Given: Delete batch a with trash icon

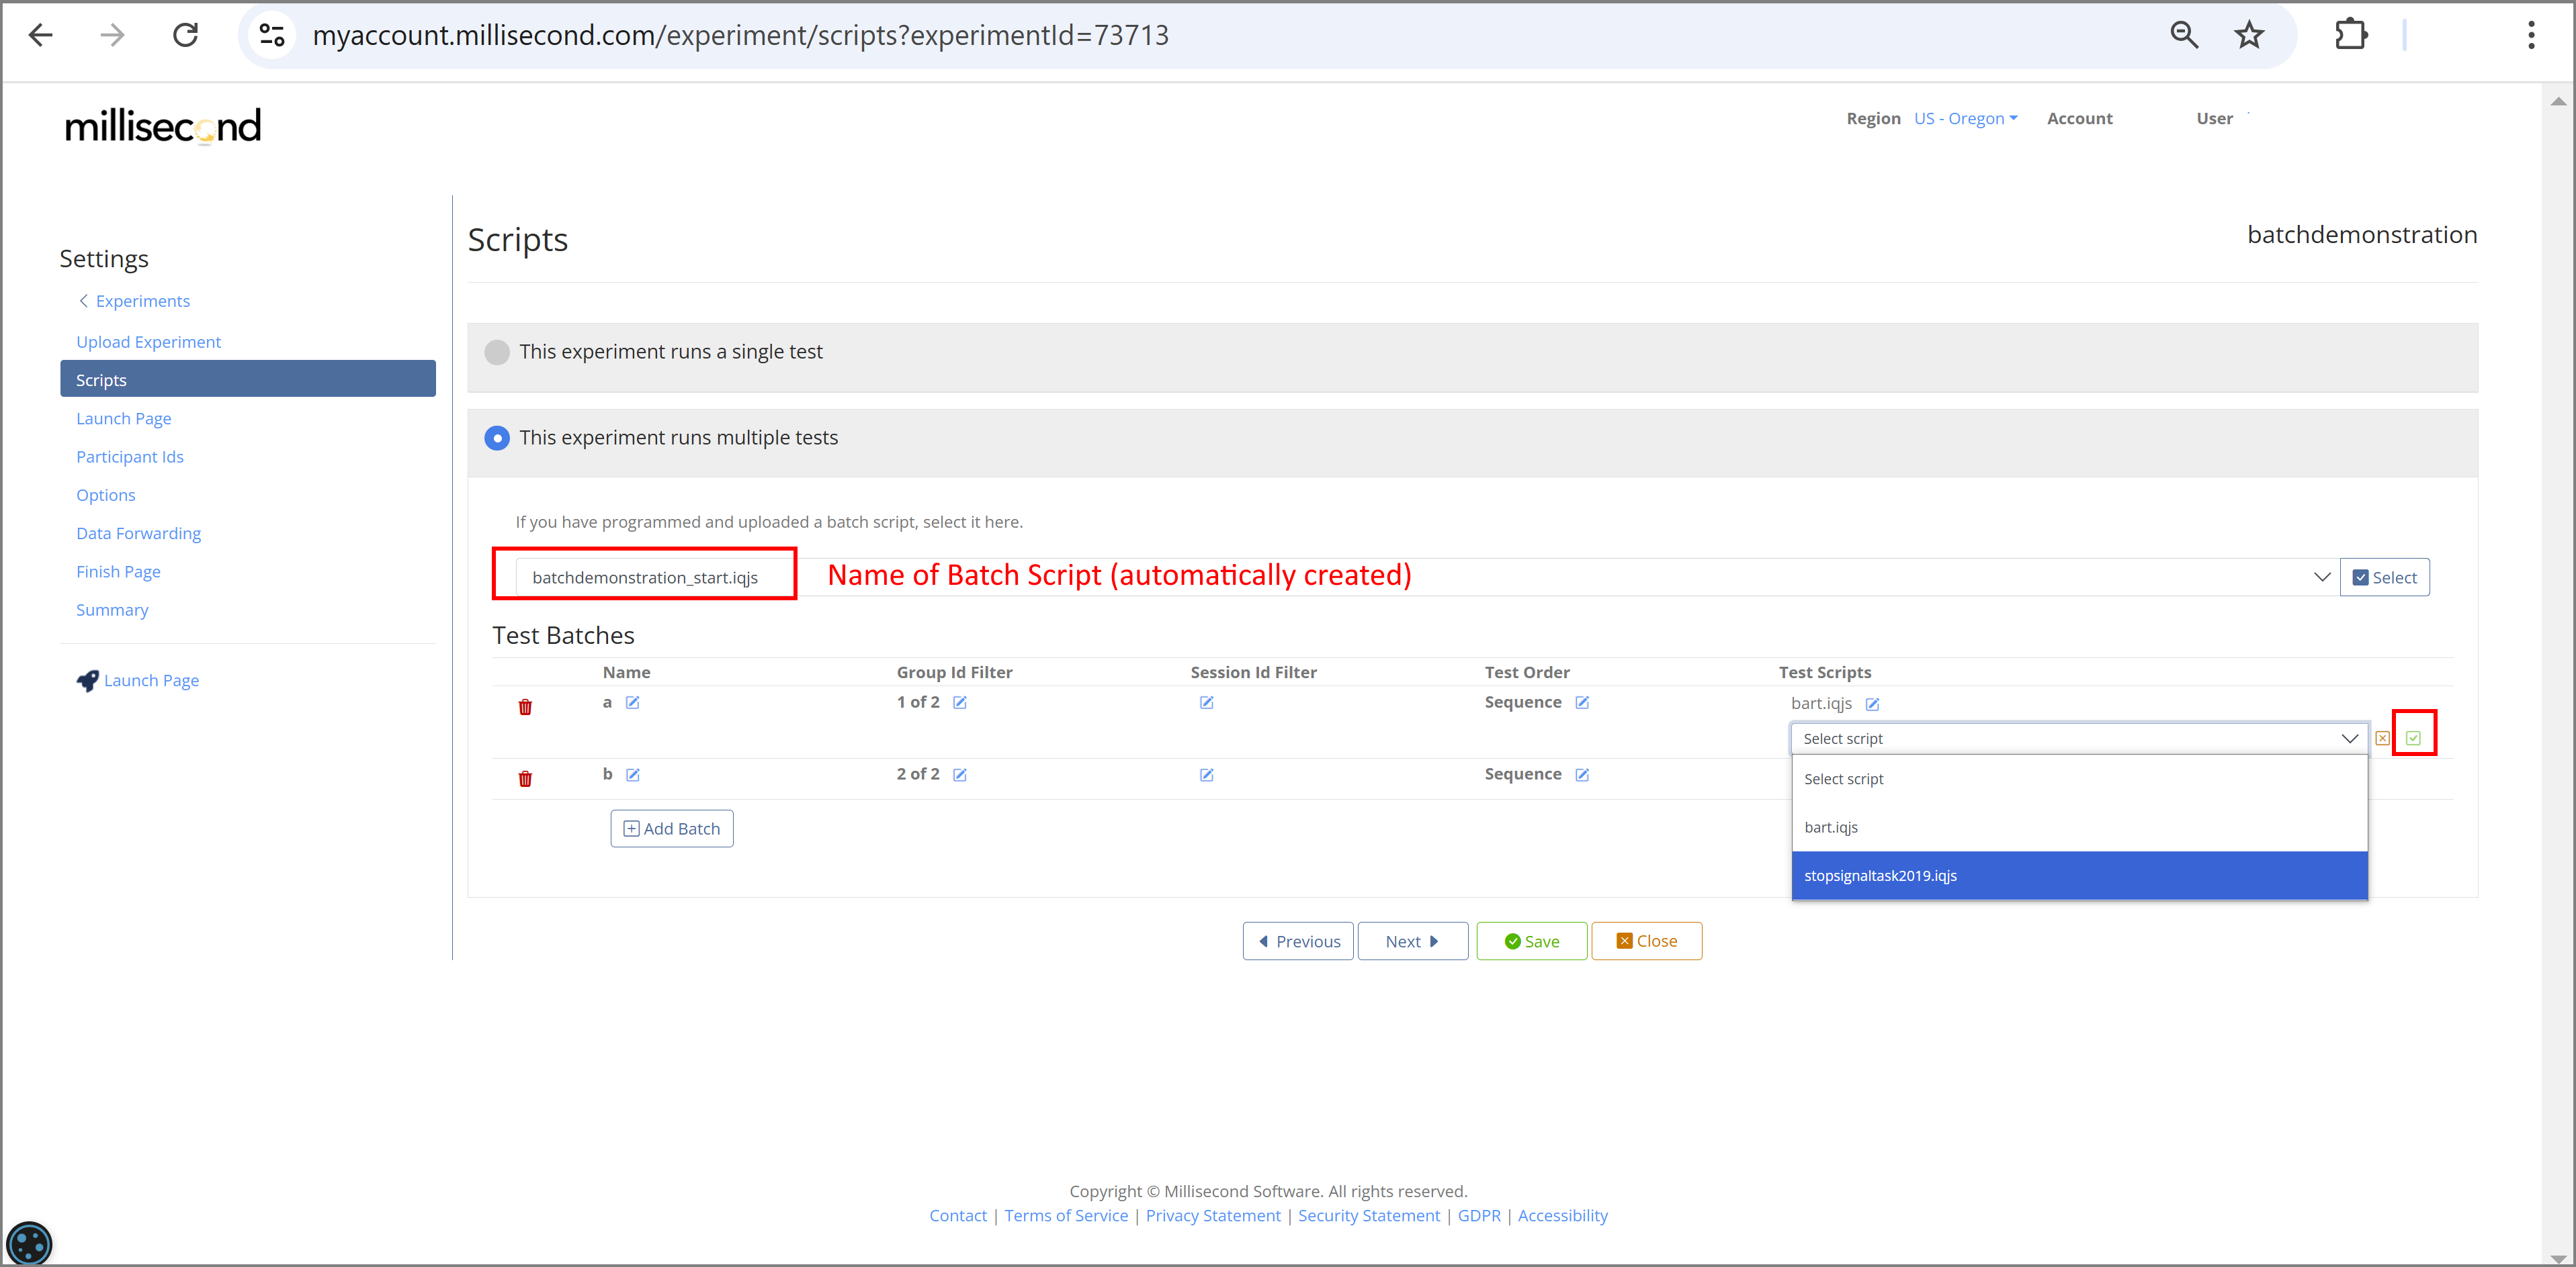Looking at the screenshot, I should click(525, 708).
